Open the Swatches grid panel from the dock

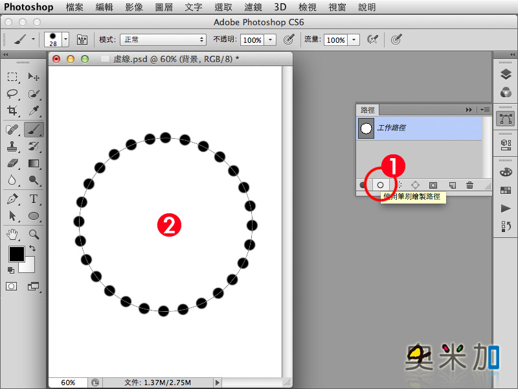pos(506,190)
